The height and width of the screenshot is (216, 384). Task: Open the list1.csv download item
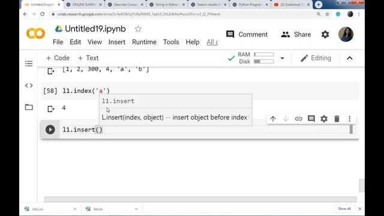[x=38, y=209]
